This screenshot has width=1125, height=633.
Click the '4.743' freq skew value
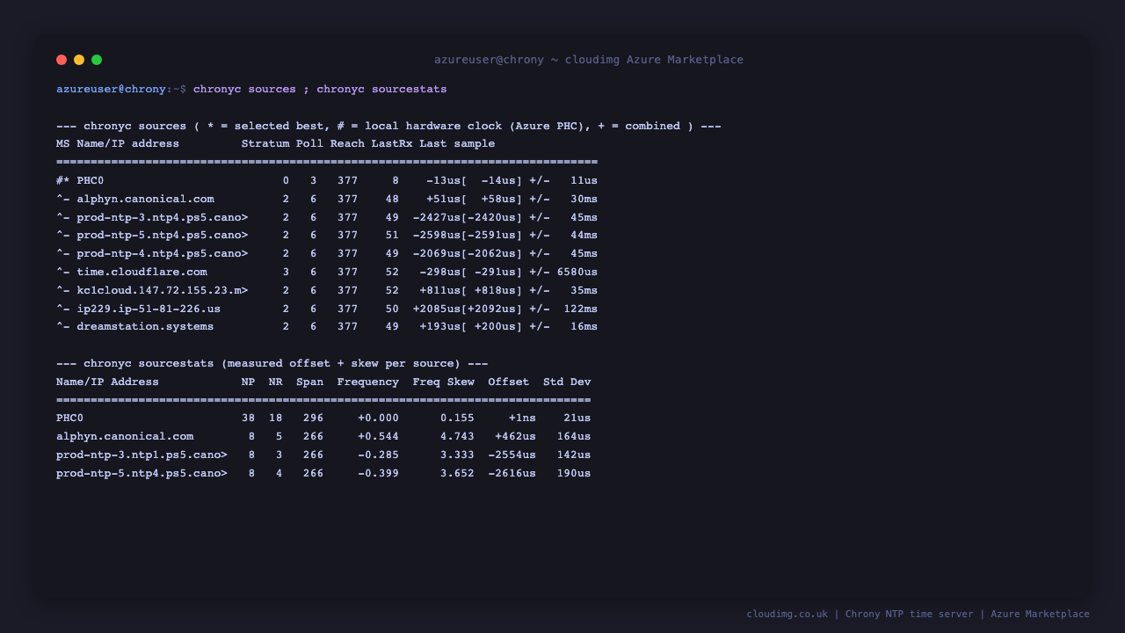[x=457, y=436]
